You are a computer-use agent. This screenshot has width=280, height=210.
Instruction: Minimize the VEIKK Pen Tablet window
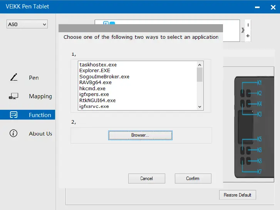257,7
